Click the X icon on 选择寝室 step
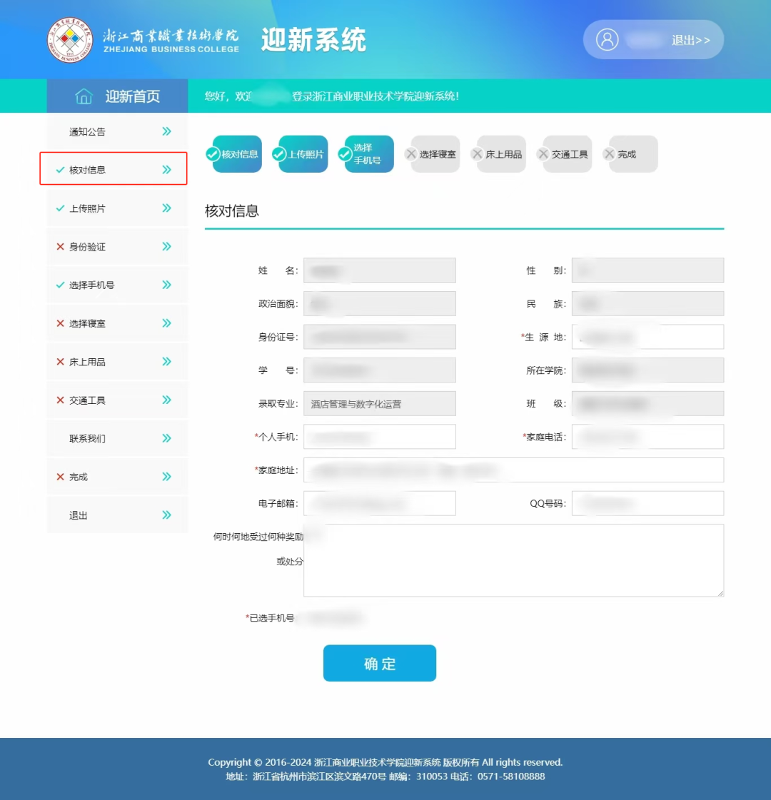 tap(411, 154)
